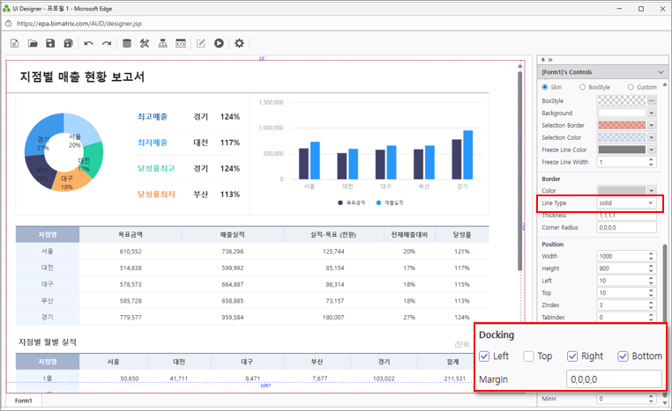Open the Background color dropdown arrow

652,114
